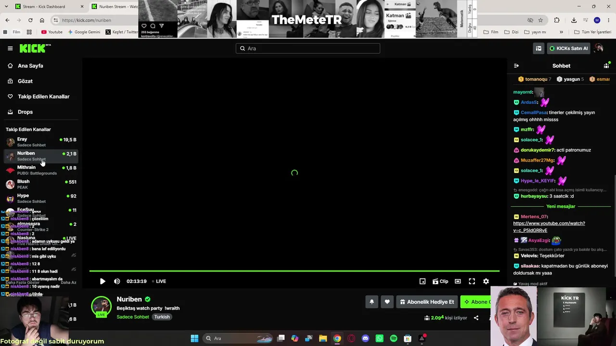616x346 pixels.
Task: Open WhatsApp from taskbar
Action: tap(379, 338)
